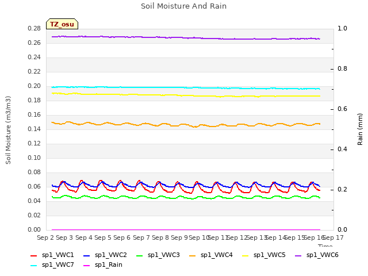This screenshot has height=276, width=368.
Task: Click the 0.14 left axis value
Action: (x=34, y=129)
